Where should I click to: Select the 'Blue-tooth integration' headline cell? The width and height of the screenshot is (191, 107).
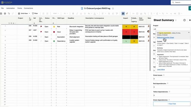click(x=76, y=26)
